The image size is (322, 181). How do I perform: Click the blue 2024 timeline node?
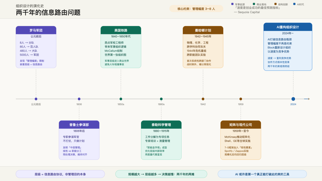point(293,99)
